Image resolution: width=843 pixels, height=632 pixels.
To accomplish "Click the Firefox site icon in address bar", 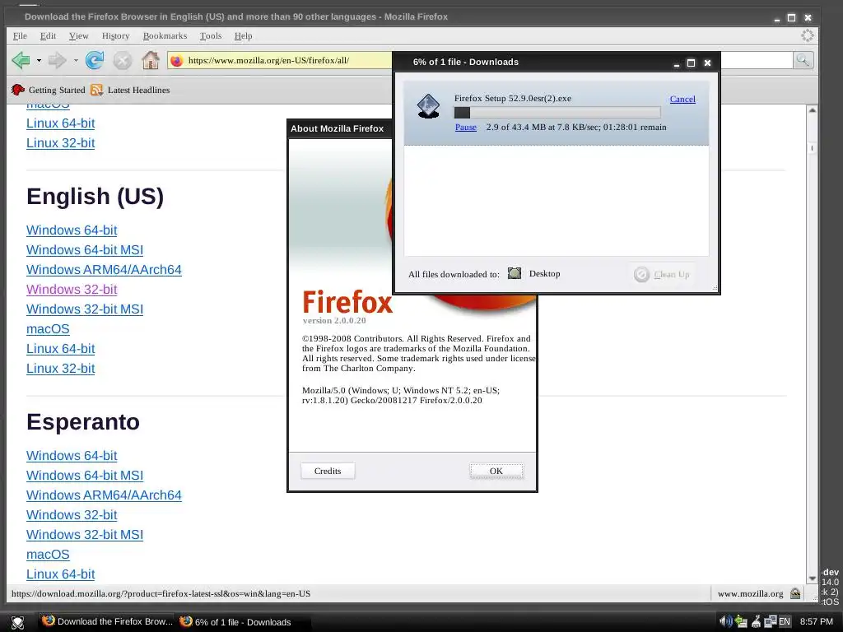I will coord(176,61).
